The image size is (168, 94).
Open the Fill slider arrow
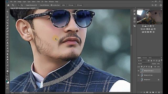pos(161,67)
